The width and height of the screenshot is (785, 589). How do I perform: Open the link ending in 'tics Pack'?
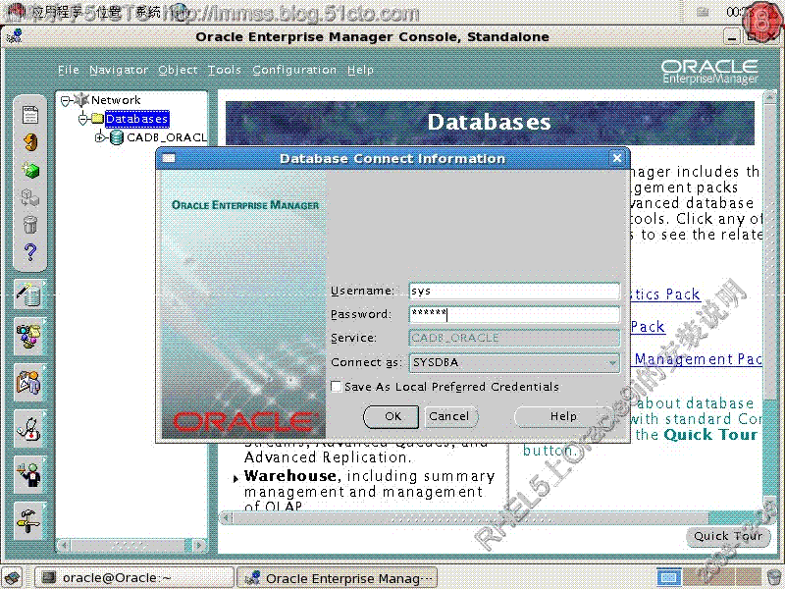[x=664, y=294]
